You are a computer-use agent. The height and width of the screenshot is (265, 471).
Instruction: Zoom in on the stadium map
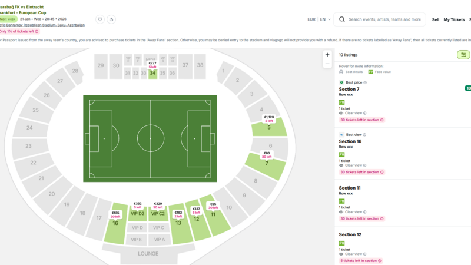(x=327, y=55)
